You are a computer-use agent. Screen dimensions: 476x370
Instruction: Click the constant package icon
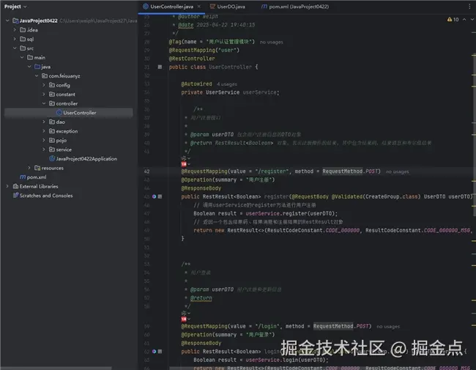(52, 95)
